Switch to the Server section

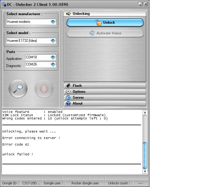(105, 98)
